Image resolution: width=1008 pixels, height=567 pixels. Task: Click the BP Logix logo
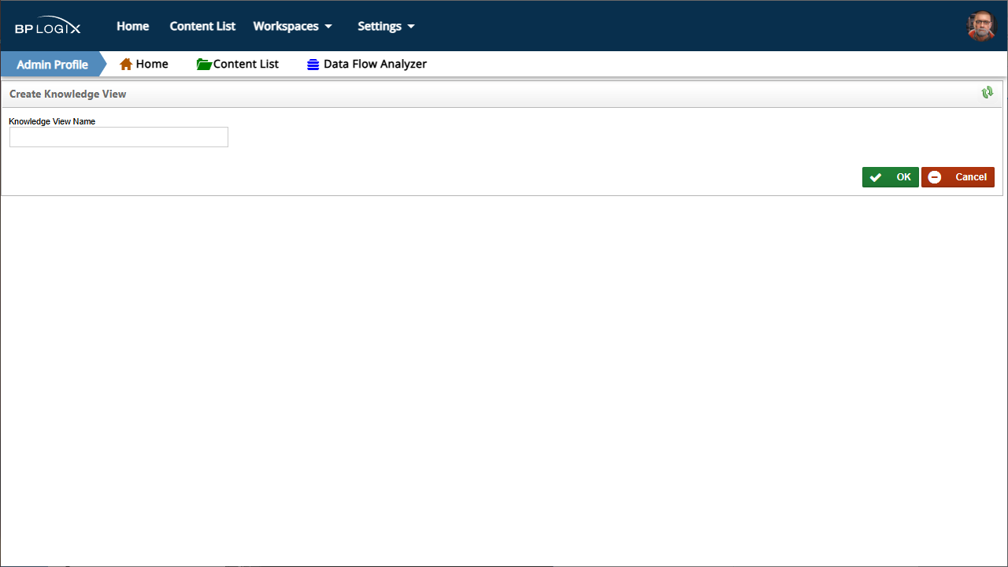pyautogui.click(x=47, y=26)
